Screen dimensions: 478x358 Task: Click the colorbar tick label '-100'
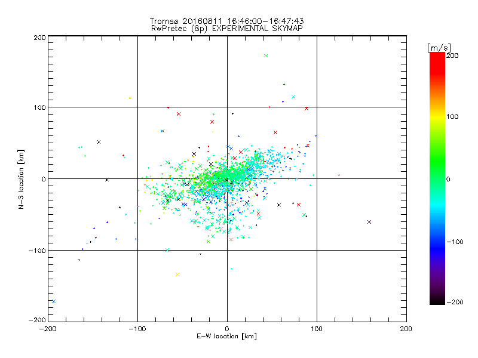click(x=455, y=242)
